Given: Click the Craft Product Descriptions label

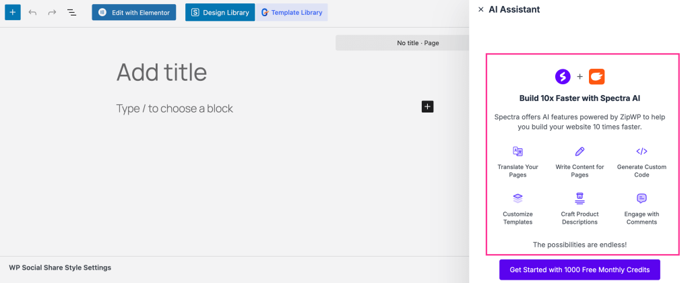Looking at the screenshot, I should pyautogui.click(x=579, y=218).
